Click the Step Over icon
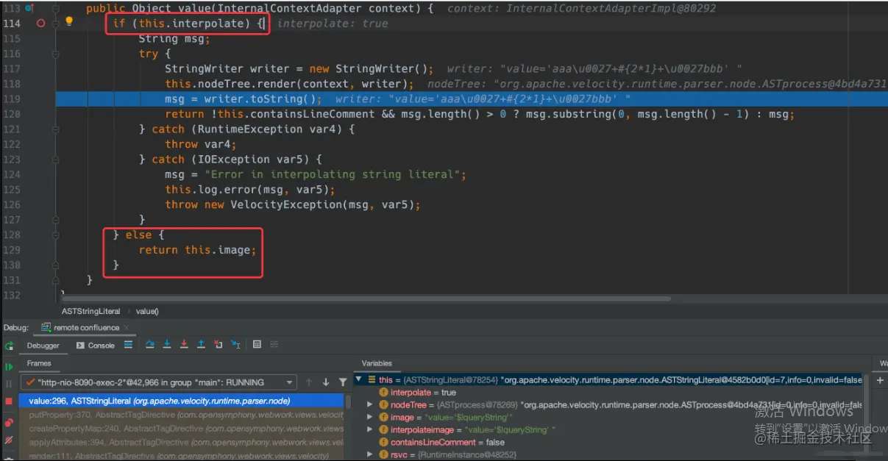 click(x=150, y=345)
